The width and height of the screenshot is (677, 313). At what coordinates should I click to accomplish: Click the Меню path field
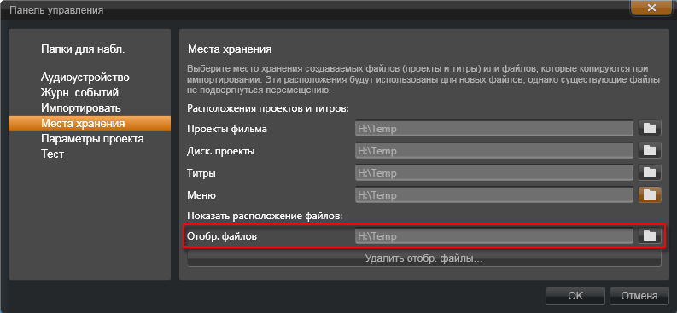(494, 195)
